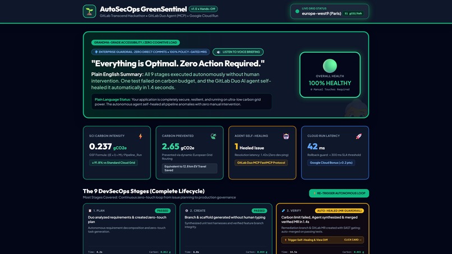Open the Live Grid Status europe-west9 panel
452x254 pixels.
[x=330, y=12]
